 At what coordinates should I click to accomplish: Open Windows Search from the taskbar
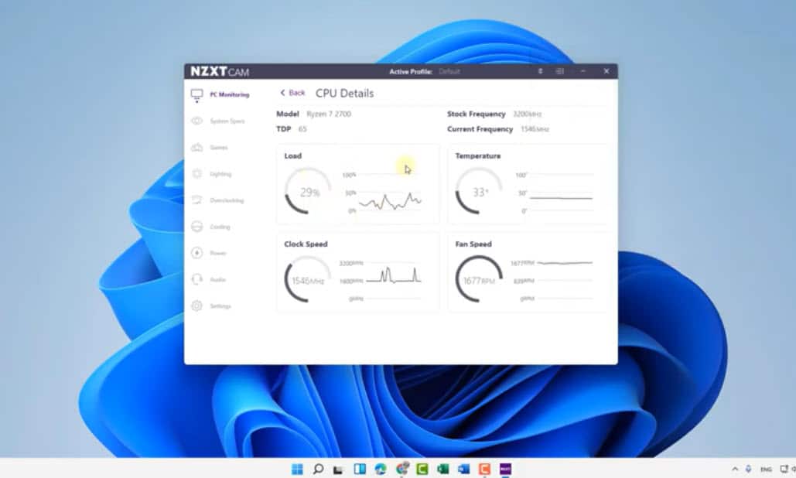tap(318, 469)
